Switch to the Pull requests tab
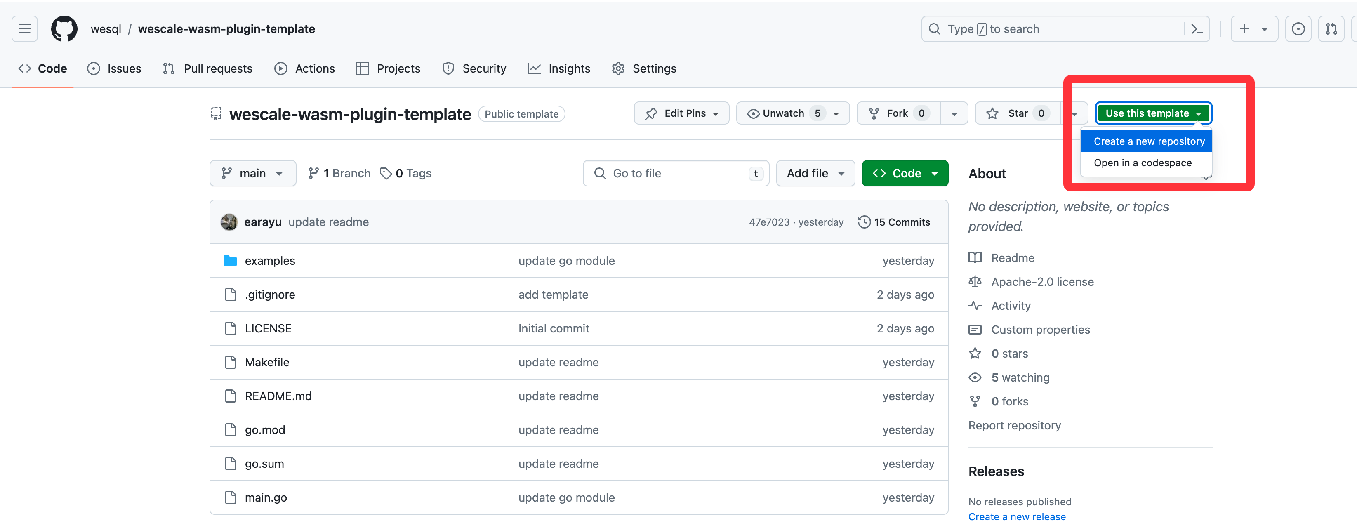 point(207,68)
